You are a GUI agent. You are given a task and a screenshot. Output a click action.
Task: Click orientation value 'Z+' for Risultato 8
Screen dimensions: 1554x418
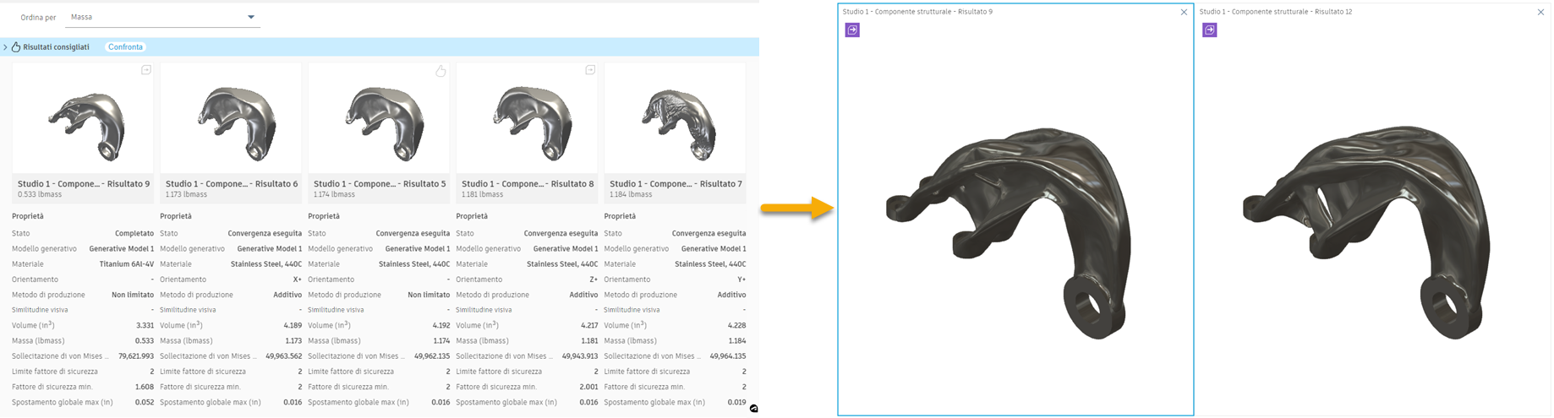(x=593, y=280)
